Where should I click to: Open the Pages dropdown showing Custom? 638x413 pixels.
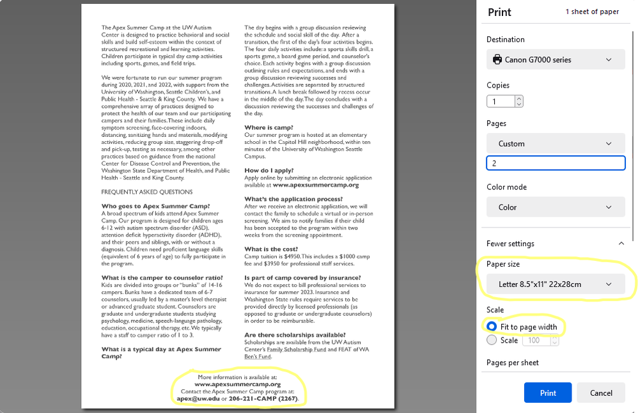pos(555,144)
